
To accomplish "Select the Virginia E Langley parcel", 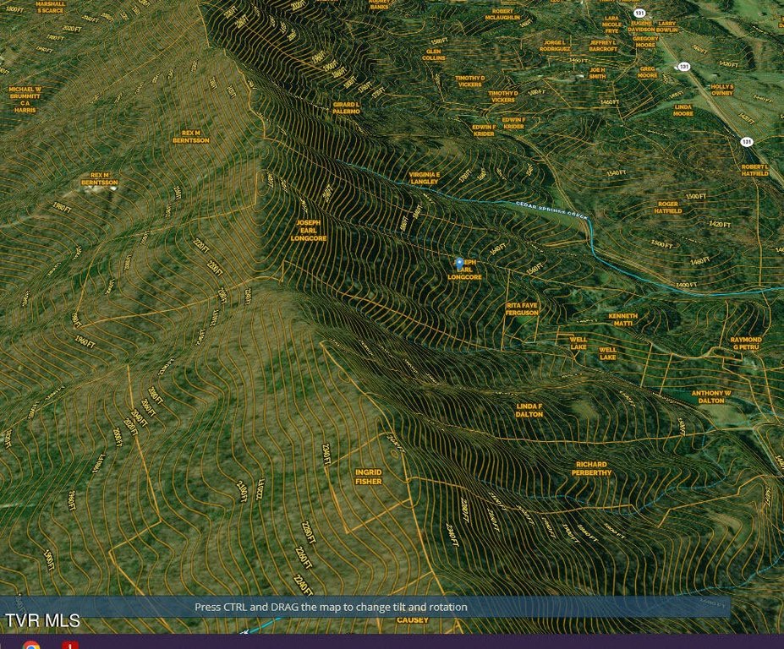I will coord(424,177).
